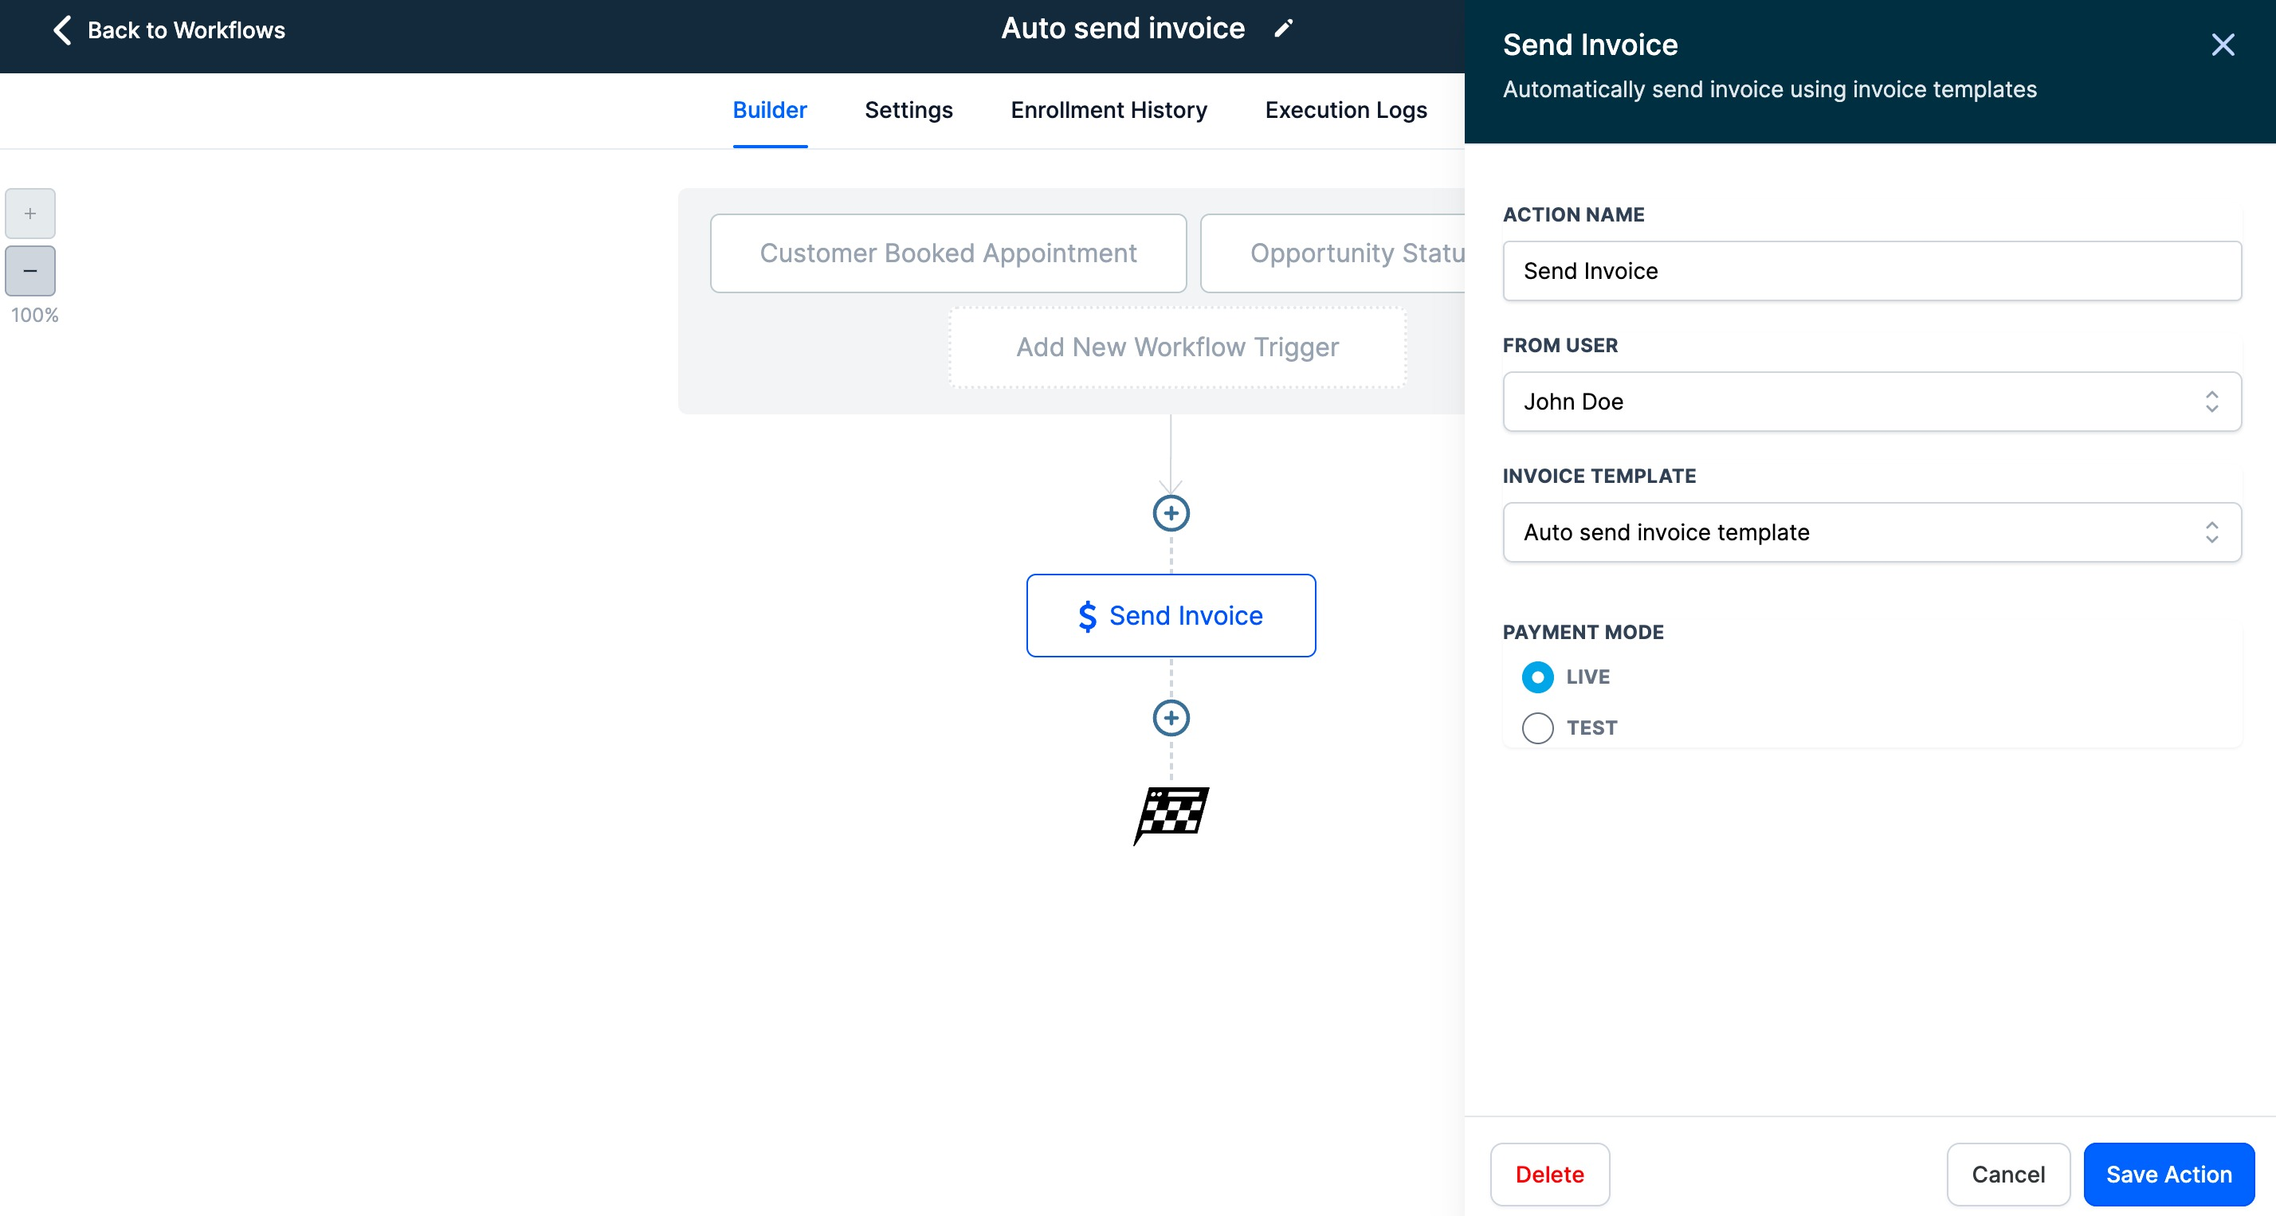Open the Execution Logs tab
The height and width of the screenshot is (1216, 2276).
click(1344, 111)
